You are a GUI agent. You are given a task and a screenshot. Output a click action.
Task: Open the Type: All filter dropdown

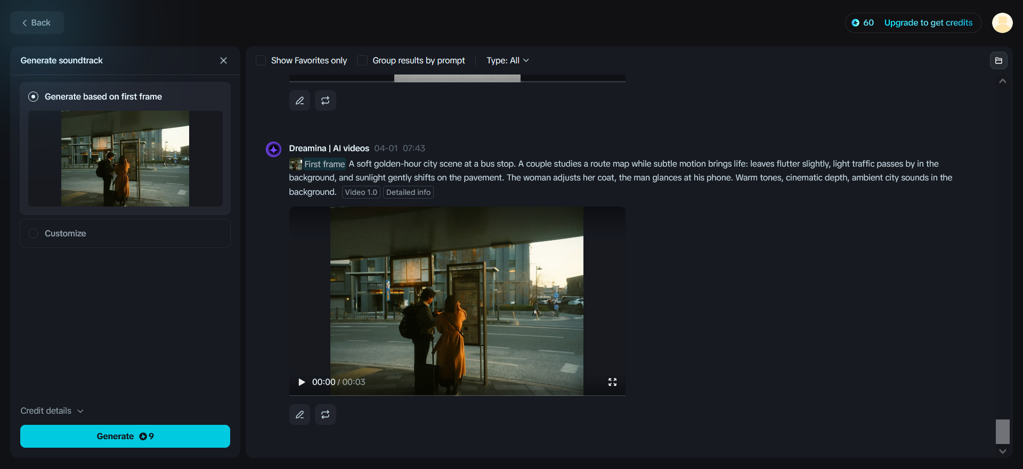(x=508, y=61)
